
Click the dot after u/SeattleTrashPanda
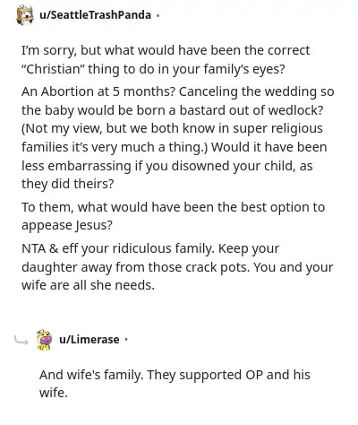(x=158, y=15)
